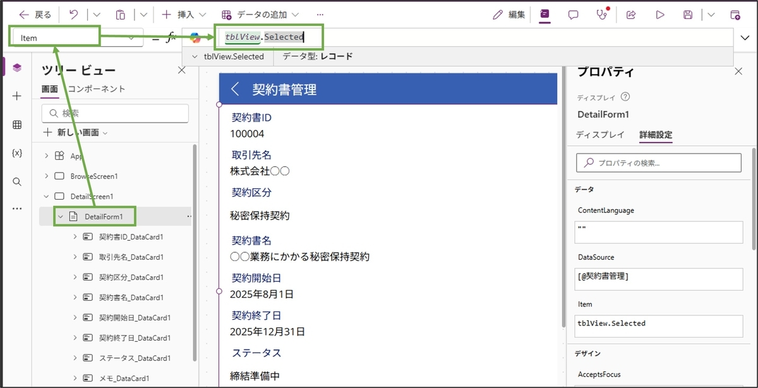Select 契約書名_DataCard1 in the tree
The height and width of the screenshot is (388, 758).
pos(131,297)
